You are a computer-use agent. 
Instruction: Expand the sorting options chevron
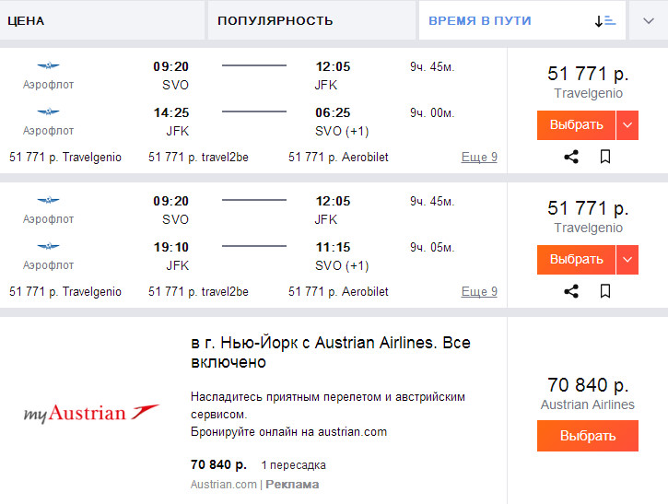pos(649,20)
